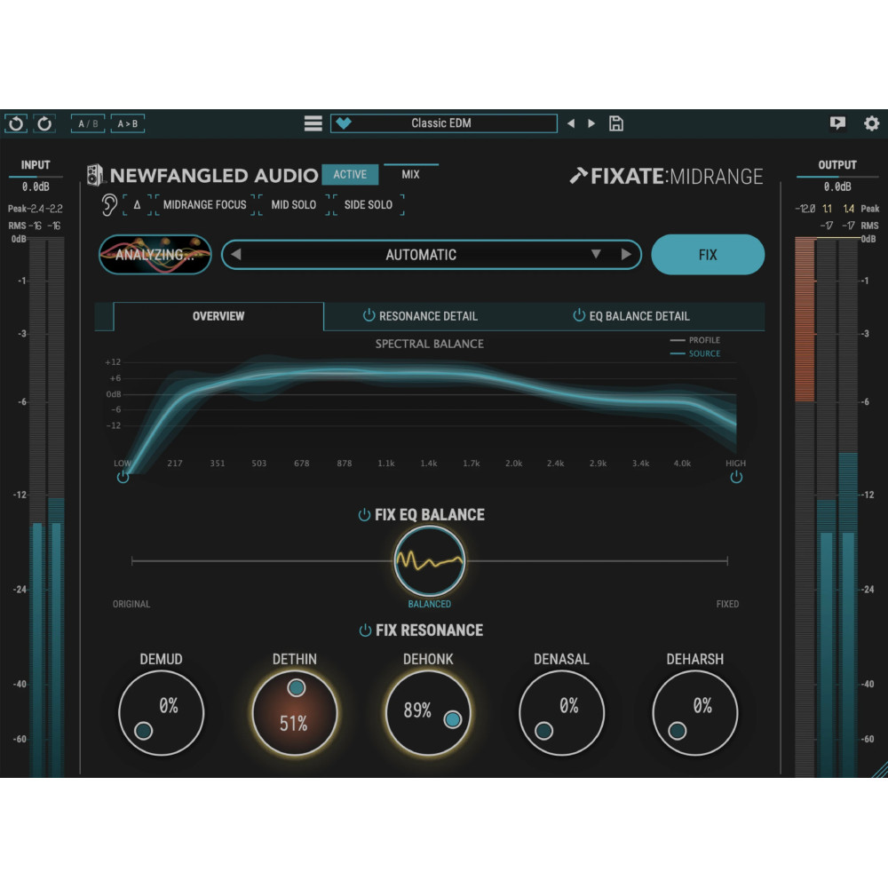Image resolution: width=888 pixels, height=888 pixels.
Task: Click the Balanced EQ slider knob
Action: point(430,561)
